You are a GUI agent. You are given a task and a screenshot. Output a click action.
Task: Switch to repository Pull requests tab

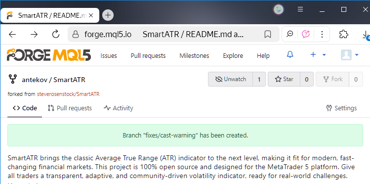[x=70, y=108]
